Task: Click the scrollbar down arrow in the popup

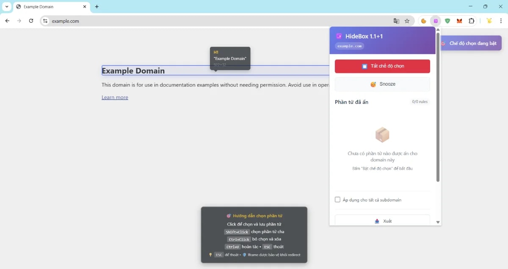Action: [438, 222]
